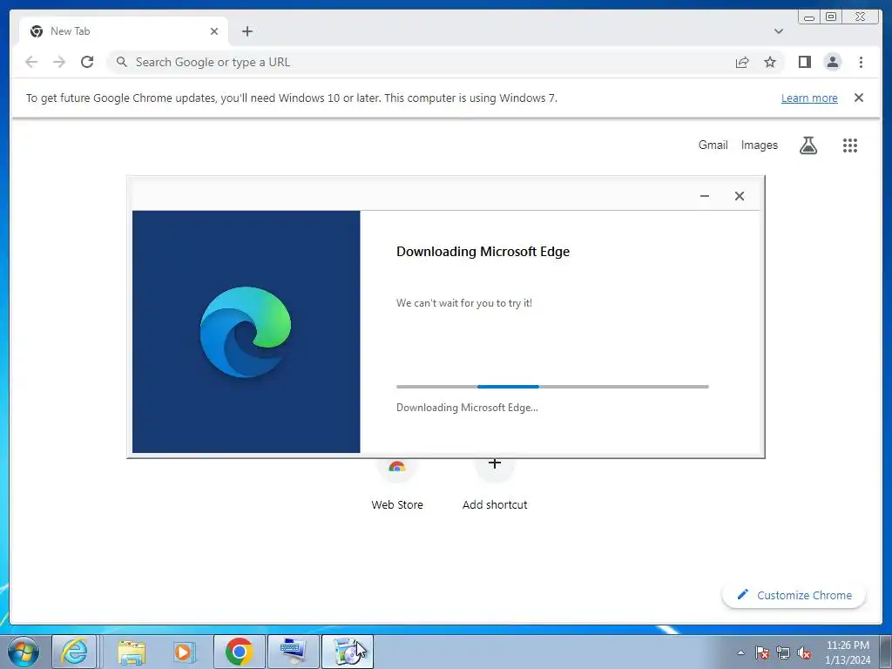Open the Chrome profile avatar

coord(832,62)
